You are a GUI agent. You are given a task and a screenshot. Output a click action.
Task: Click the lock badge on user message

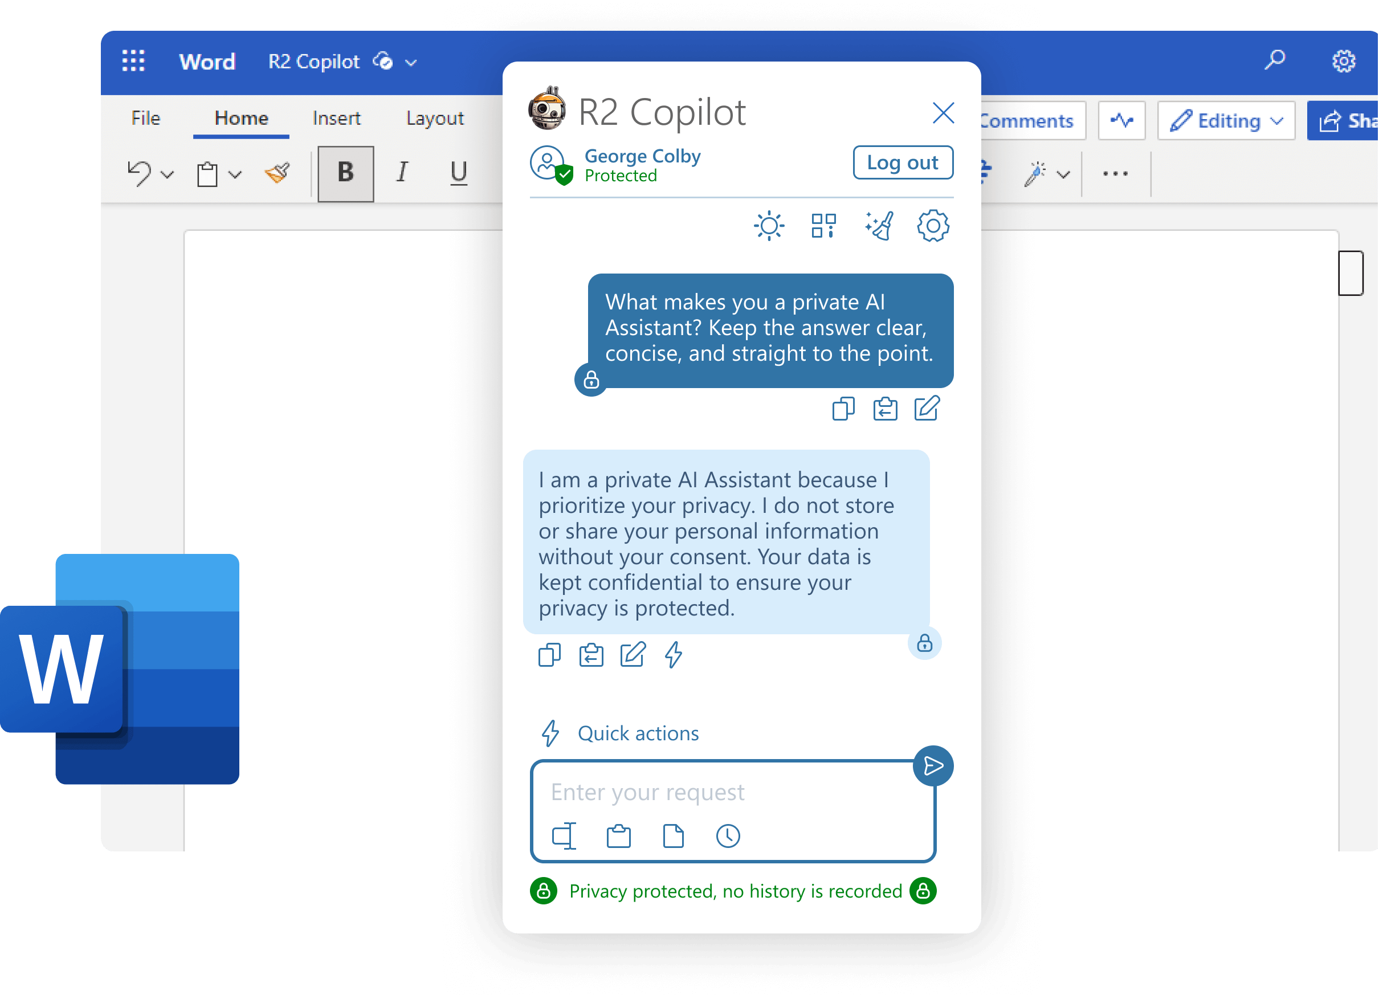tap(591, 380)
